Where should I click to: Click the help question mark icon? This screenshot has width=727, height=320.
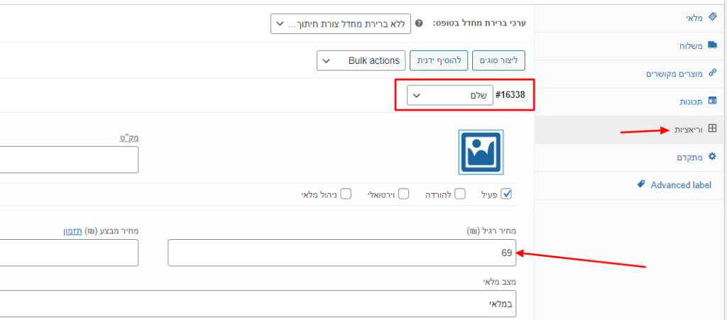(419, 23)
